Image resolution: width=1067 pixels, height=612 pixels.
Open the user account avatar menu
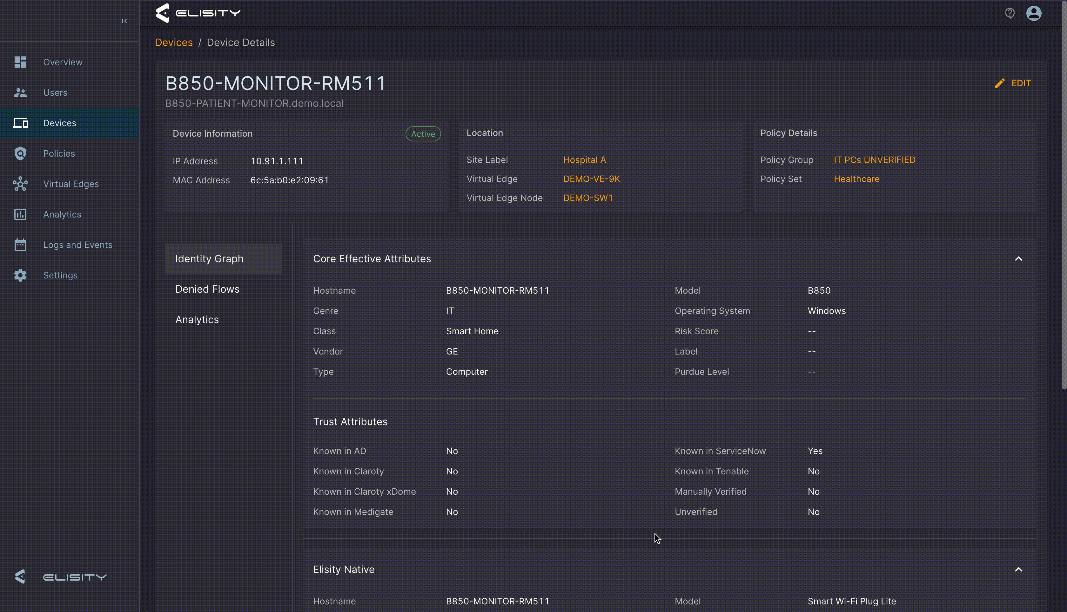tap(1034, 13)
